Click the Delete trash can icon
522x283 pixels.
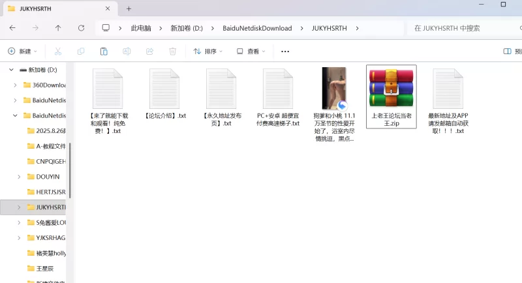click(172, 51)
